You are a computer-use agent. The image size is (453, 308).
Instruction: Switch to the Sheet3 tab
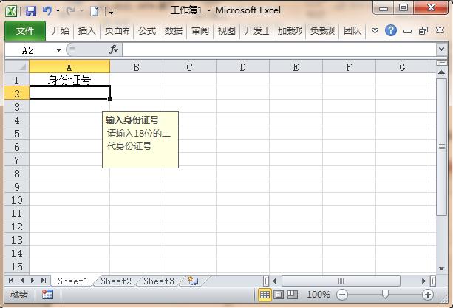click(x=159, y=281)
